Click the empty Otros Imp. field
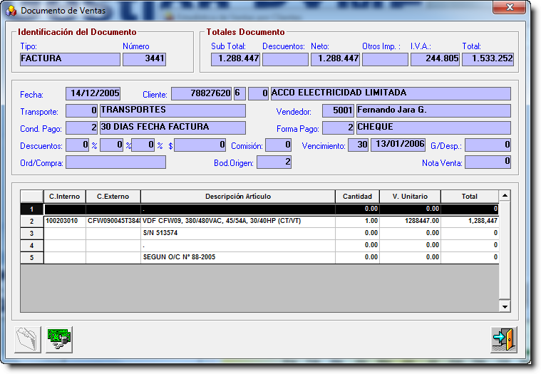The image size is (541, 374). coord(385,59)
